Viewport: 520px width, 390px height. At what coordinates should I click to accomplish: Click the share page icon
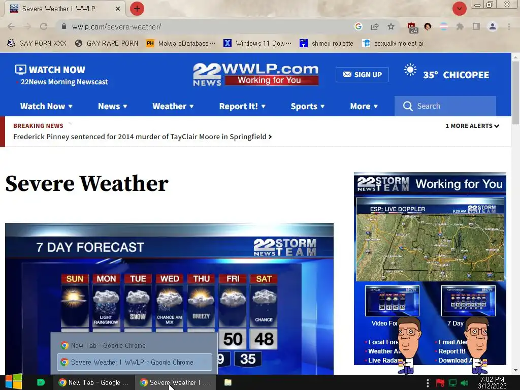tap(375, 26)
